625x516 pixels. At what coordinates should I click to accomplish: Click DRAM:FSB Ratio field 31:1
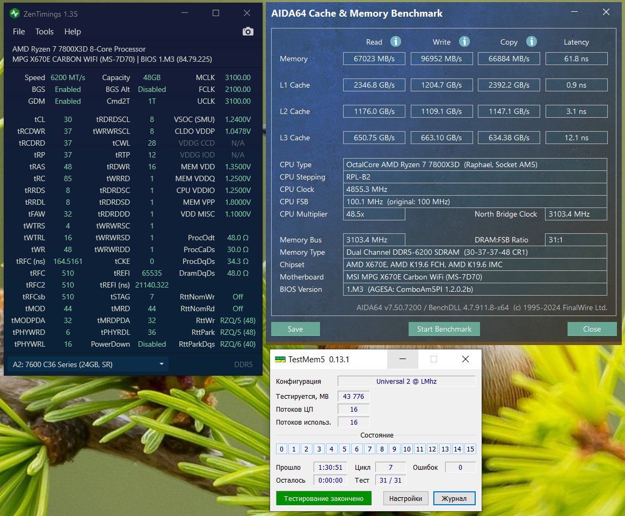pyautogui.click(x=576, y=240)
